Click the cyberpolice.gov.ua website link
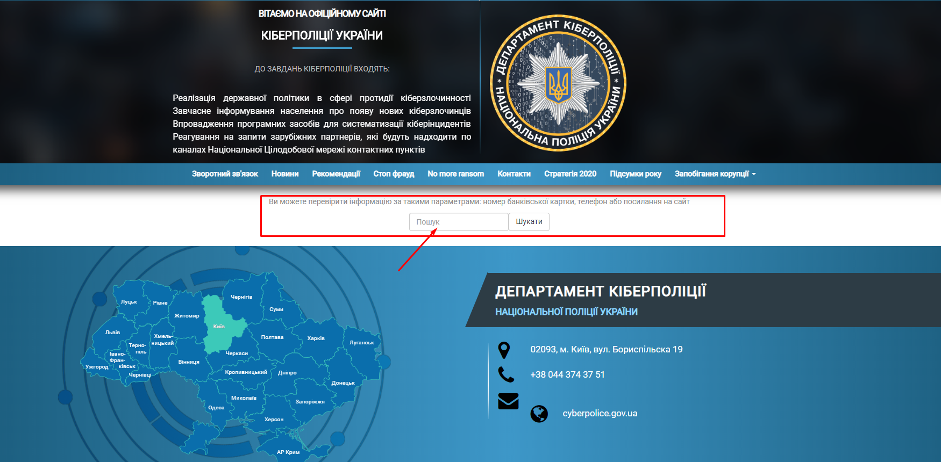 click(x=600, y=414)
